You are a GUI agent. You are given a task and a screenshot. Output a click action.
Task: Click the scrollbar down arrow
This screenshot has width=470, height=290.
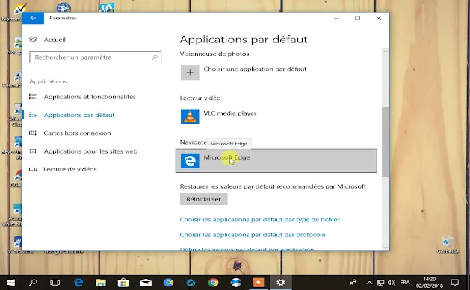pyautogui.click(x=386, y=248)
